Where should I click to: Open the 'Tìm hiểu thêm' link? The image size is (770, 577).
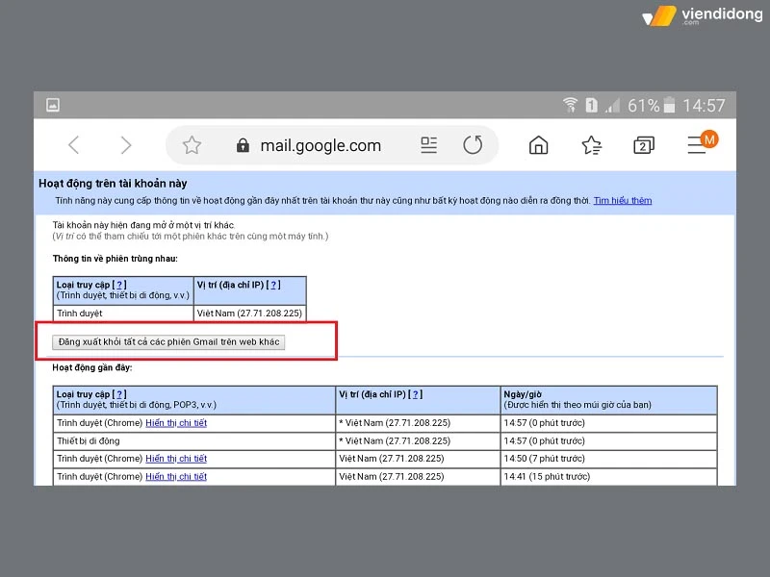tap(622, 199)
